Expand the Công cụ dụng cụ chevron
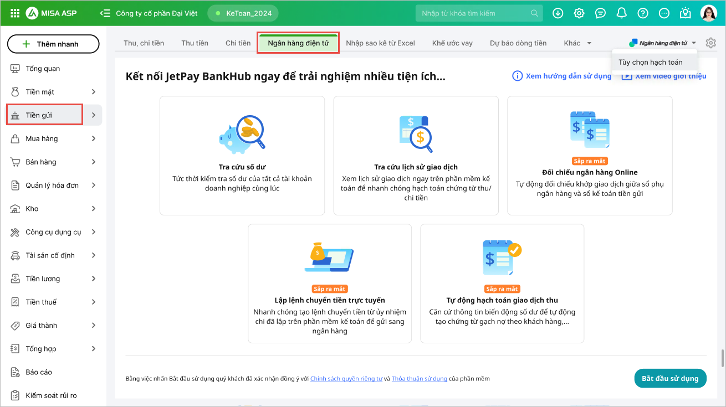This screenshot has height=407, width=726. (x=93, y=232)
